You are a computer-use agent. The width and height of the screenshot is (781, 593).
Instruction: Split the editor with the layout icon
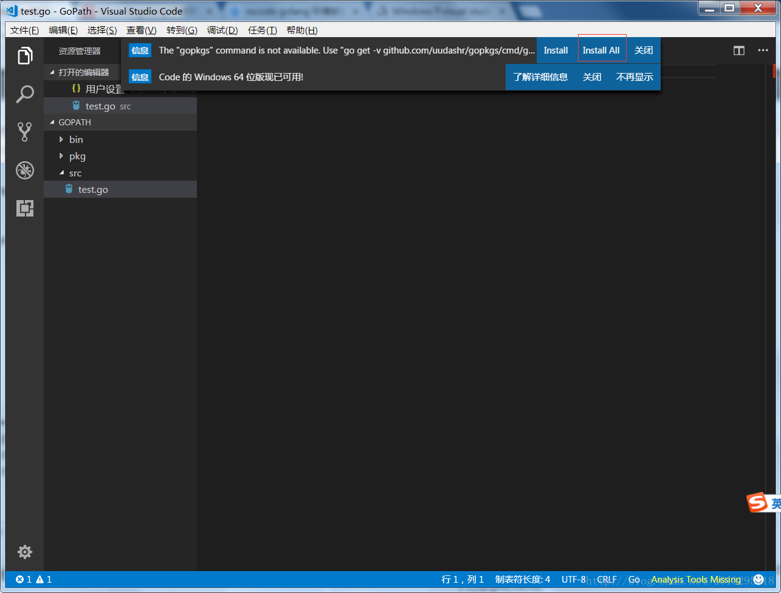pos(739,50)
